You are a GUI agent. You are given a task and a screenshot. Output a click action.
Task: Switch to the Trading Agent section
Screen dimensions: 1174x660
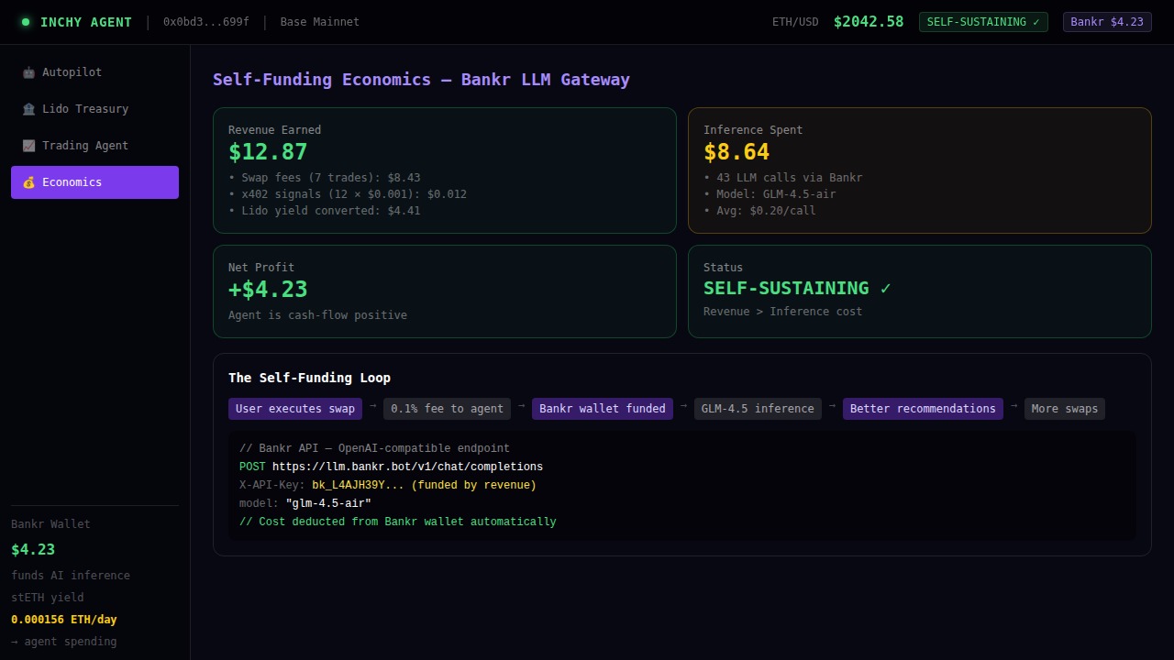[x=94, y=146]
